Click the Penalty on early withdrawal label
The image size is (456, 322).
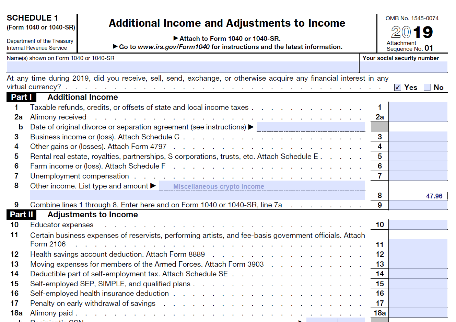point(93,303)
